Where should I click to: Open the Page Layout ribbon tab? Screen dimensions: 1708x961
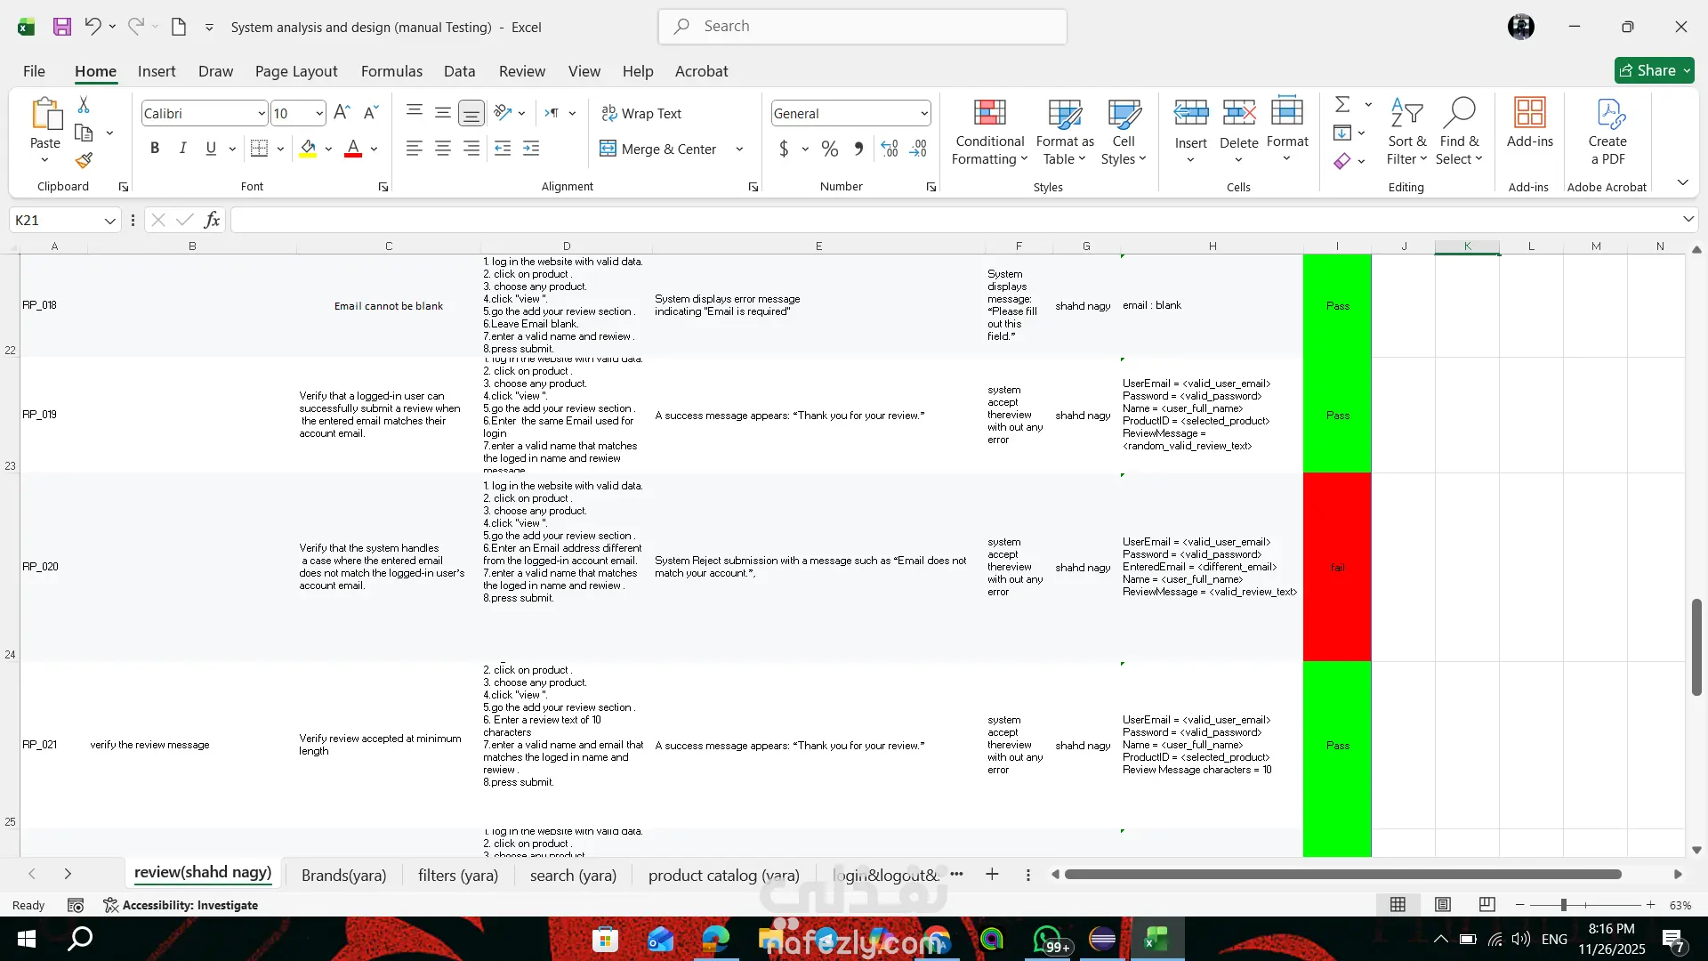point(295,71)
